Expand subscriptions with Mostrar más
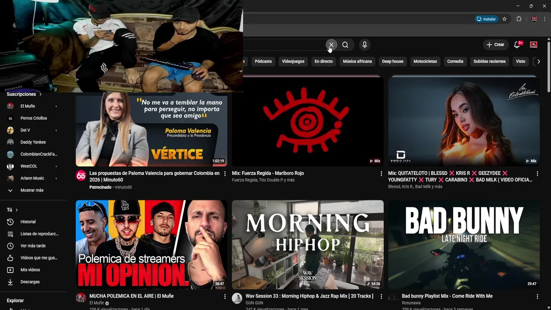Screen dimensions: 551x310 [33, 190]
